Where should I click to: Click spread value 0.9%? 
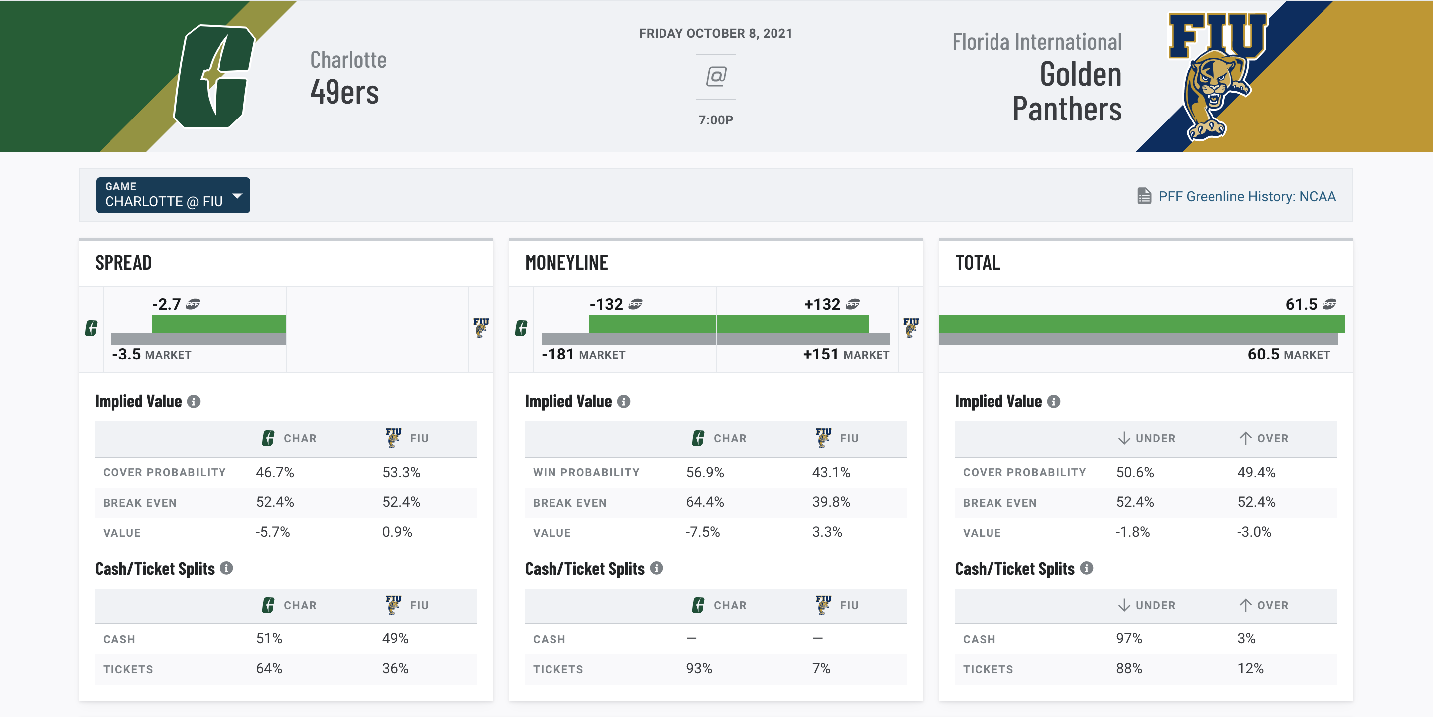click(x=397, y=532)
